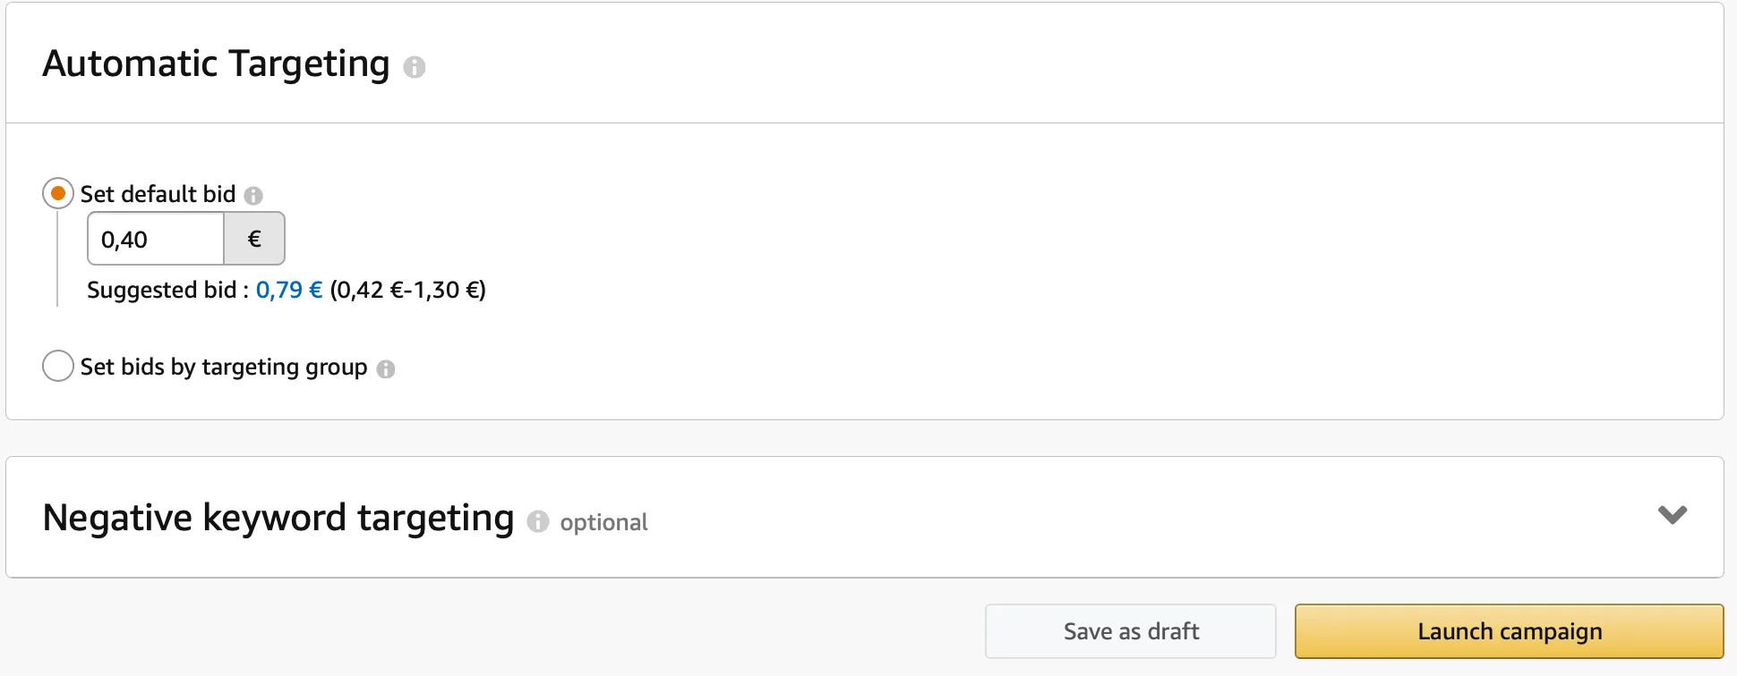The height and width of the screenshot is (676, 1737).
Task: Click the info icon beside Set default bid
Action: tap(253, 196)
